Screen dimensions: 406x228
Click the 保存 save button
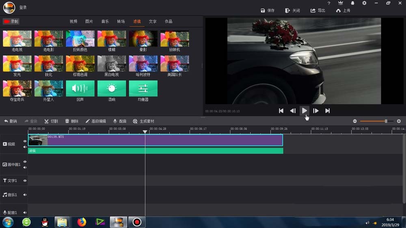click(268, 11)
